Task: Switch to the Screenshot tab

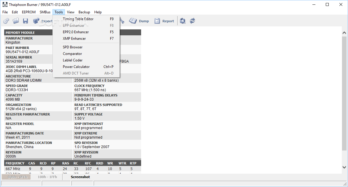Action: click(80, 177)
